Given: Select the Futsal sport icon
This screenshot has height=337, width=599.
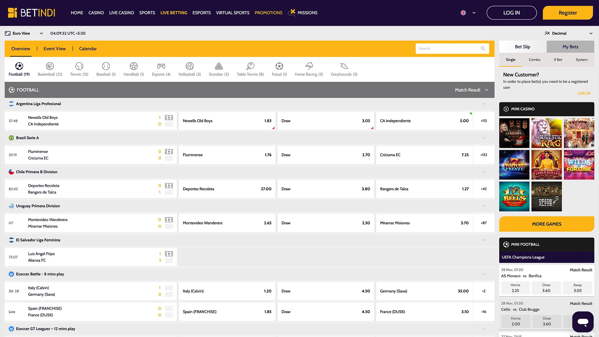Looking at the screenshot, I should tap(279, 66).
